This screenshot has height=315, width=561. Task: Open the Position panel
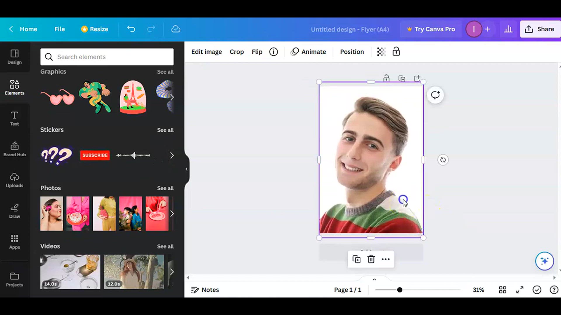352,52
